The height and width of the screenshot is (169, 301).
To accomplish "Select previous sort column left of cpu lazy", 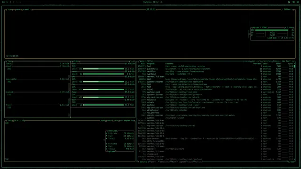I will click(x=280, y=61).
